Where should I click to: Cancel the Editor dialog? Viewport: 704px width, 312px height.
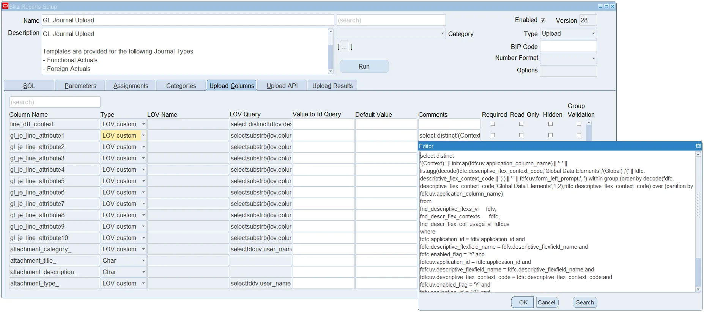click(547, 303)
